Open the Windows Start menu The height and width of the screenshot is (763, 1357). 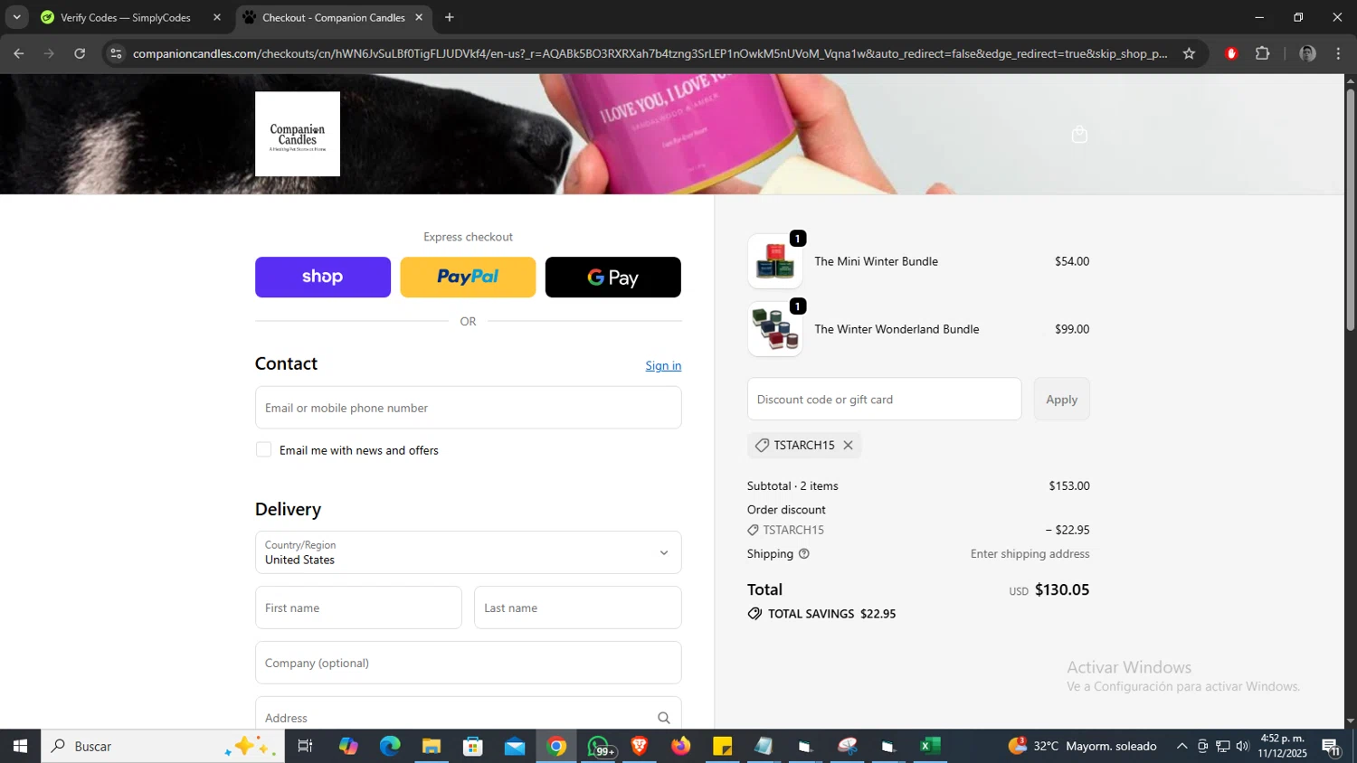coord(20,746)
